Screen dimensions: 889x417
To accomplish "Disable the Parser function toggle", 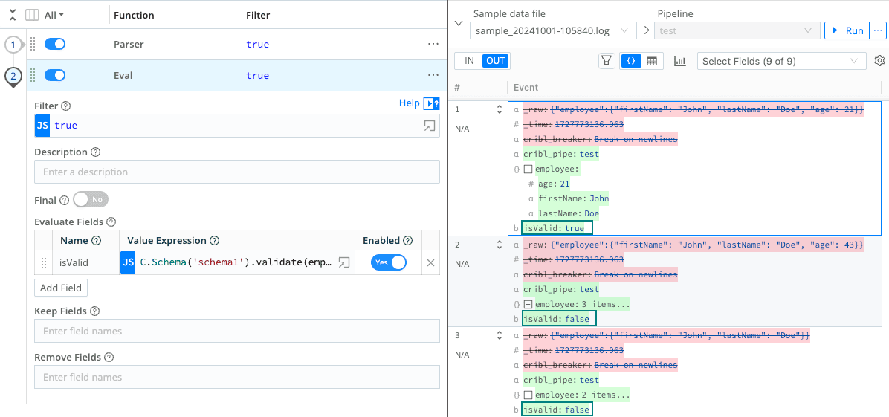I will coord(55,45).
